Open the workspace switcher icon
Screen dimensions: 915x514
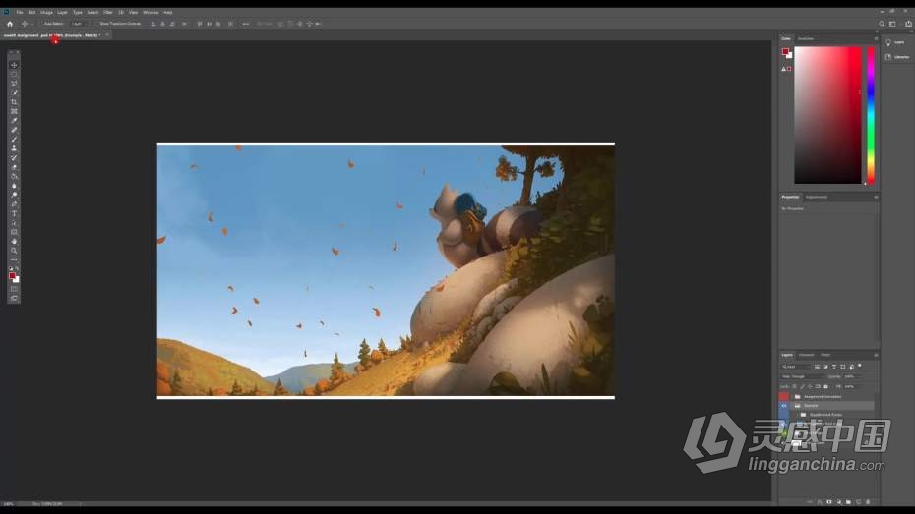892,24
